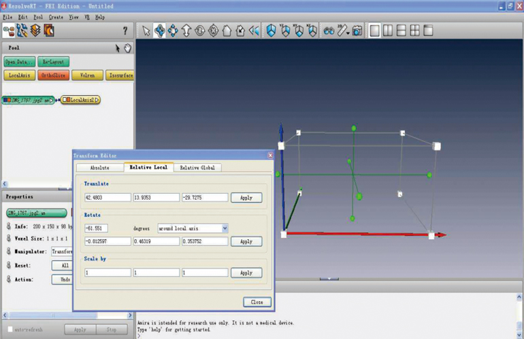Click the rotate degrees input field
The width and height of the screenshot is (524, 339).
pos(96,228)
